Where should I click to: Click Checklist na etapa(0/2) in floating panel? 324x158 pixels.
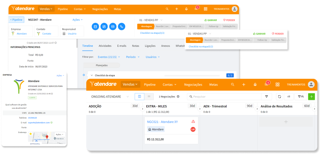(201, 46)
